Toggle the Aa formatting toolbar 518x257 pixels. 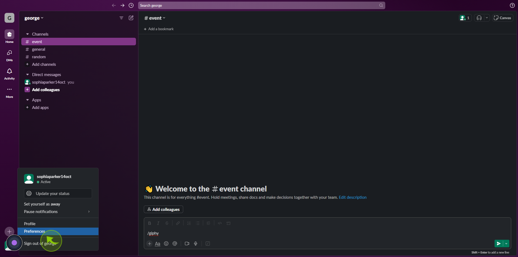coord(158,244)
